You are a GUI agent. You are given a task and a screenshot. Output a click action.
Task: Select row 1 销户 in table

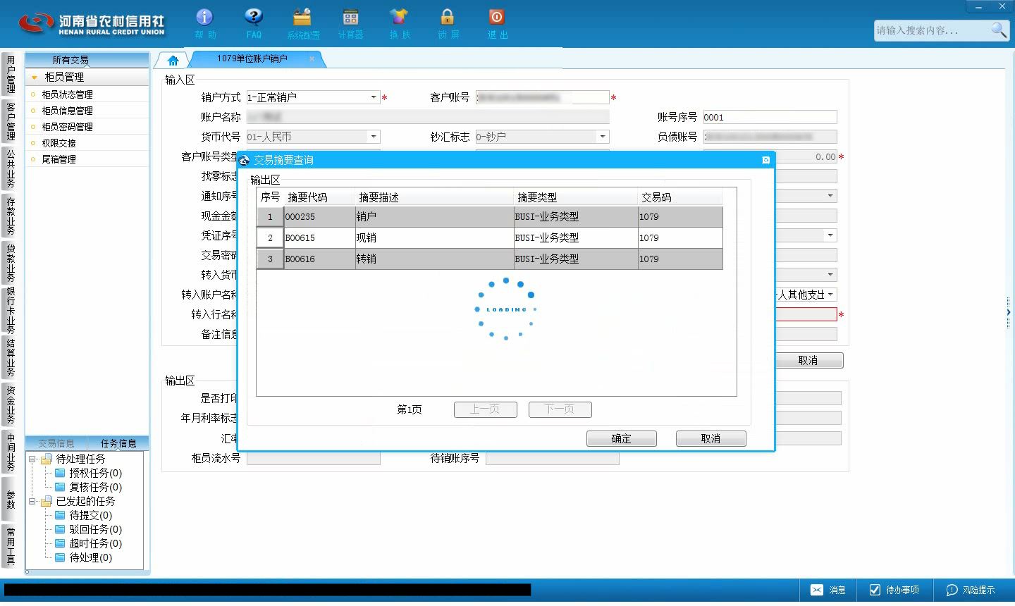490,216
